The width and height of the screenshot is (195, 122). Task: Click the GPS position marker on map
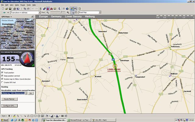coord(115,66)
